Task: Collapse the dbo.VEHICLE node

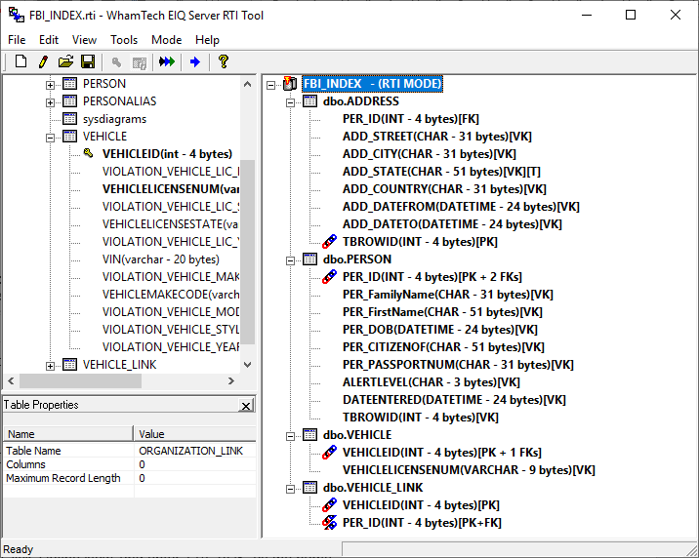Action: tap(290, 436)
